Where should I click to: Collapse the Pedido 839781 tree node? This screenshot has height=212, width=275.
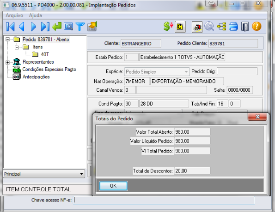tap(7, 39)
